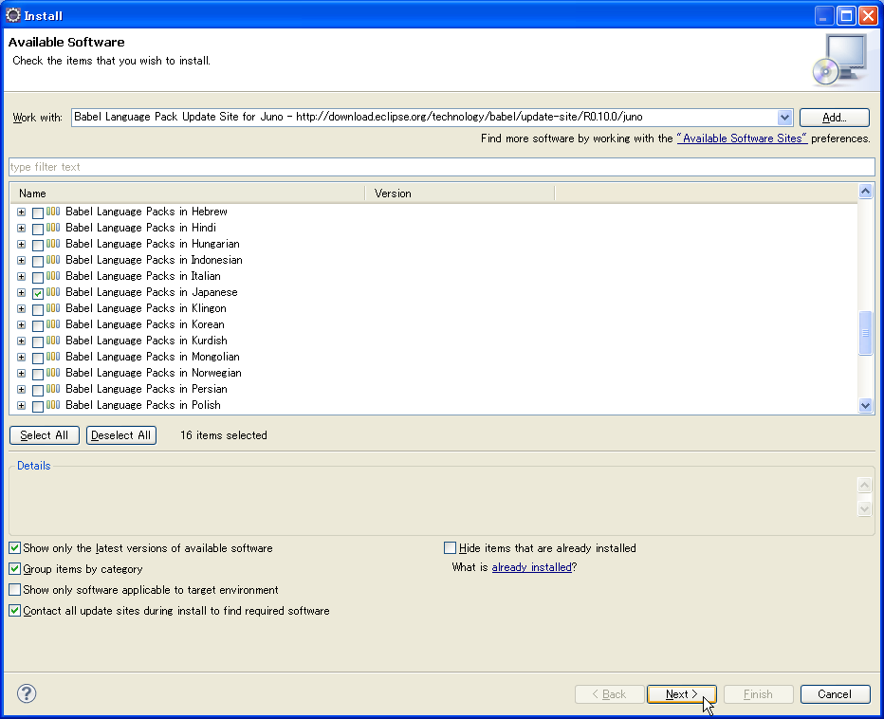The height and width of the screenshot is (719, 884).
Task: Click category icon for Mongolian language packs
Action: point(53,357)
